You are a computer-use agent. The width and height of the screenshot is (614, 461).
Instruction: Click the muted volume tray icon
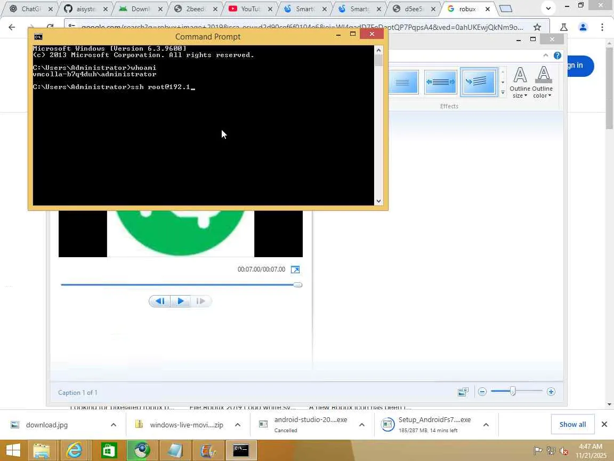(x=564, y=451)
